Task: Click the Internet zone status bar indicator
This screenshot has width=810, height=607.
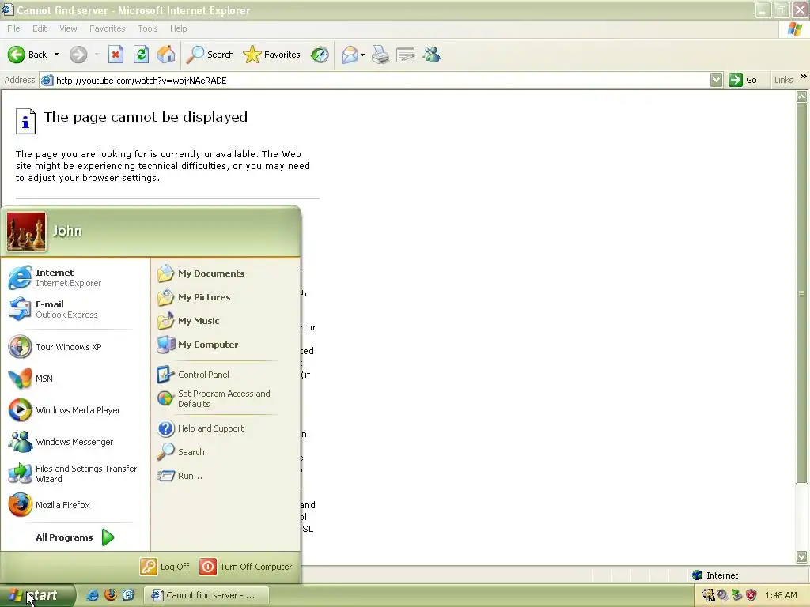Action: pyautogui.click(x=715, y=575)
